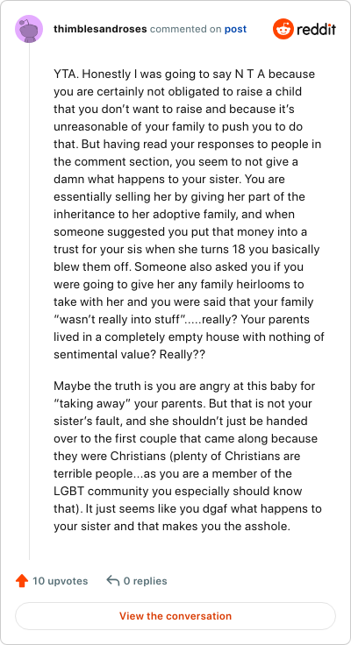Click the purple thimblesandroses avatar icon
The image size is (351, 645).
29,29
